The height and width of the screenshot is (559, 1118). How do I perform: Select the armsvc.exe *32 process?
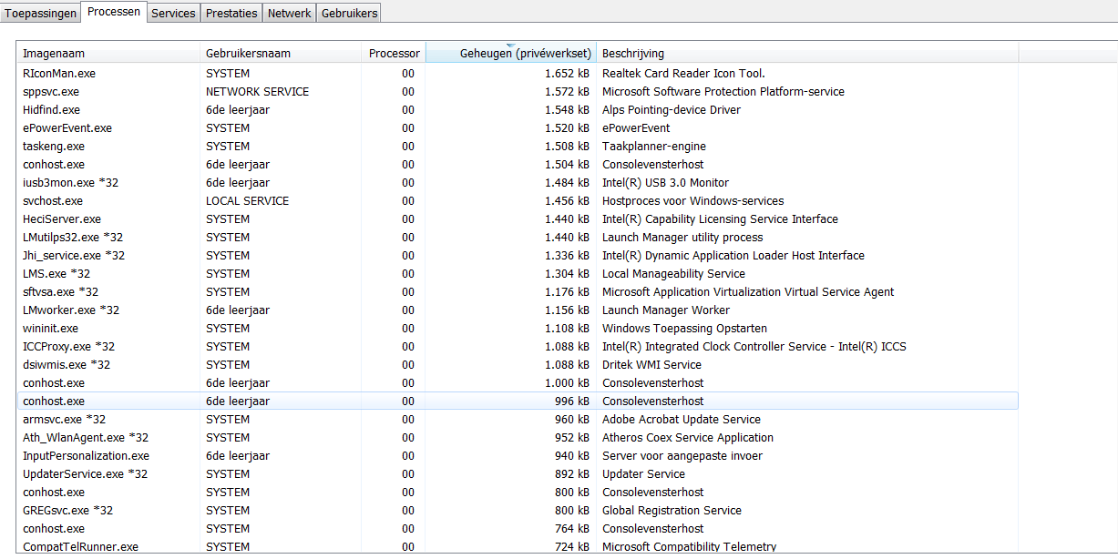click(64, 420)
